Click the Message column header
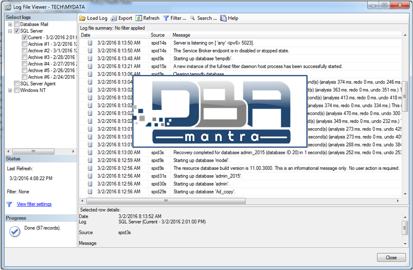Screen dimensions: 413x270 286,35
